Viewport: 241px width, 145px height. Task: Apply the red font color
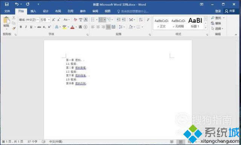[x=72, y=27]
